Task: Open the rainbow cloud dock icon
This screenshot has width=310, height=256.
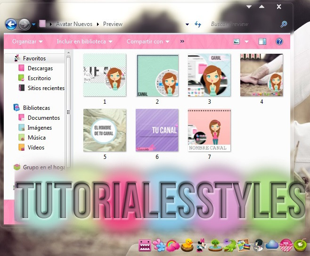Action: [x=172, y=246]
